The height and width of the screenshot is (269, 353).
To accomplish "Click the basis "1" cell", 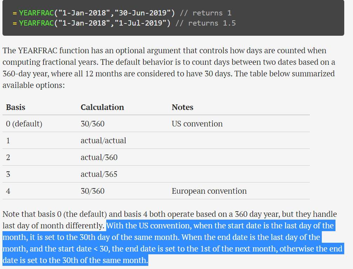I will [x=8, y=141].
